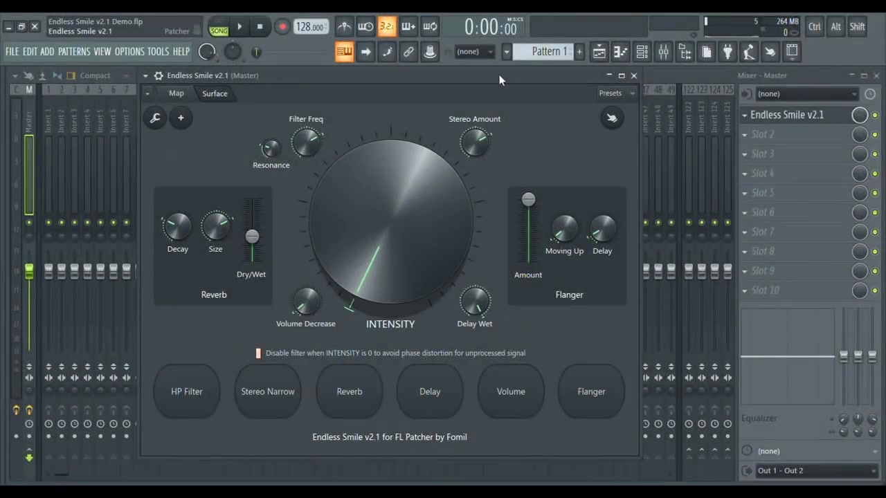Screen dimensions: 886x498
Task: Click the plus add icon in Patcher
Action: coord(181,118)
